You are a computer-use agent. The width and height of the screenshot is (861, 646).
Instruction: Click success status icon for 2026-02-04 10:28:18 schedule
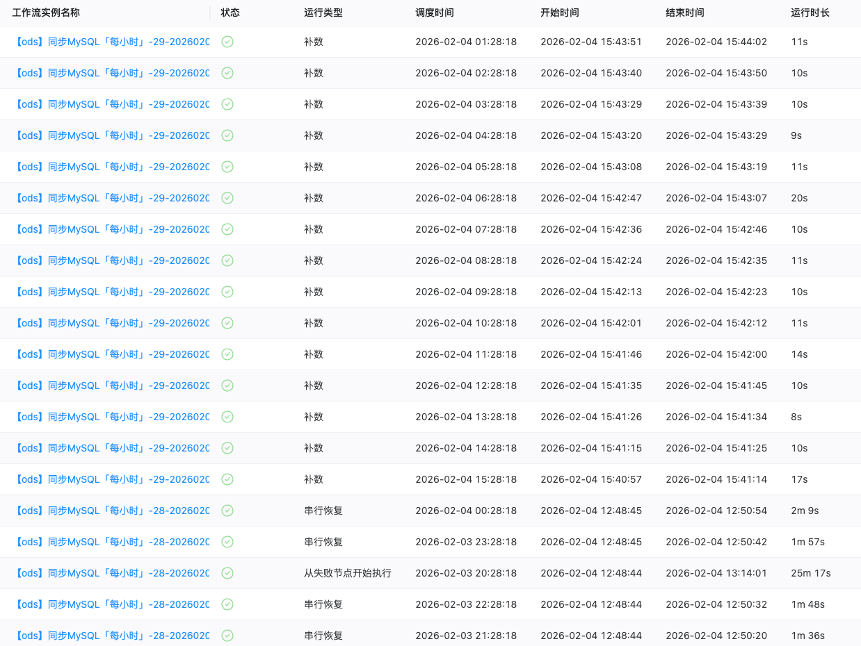227,323
